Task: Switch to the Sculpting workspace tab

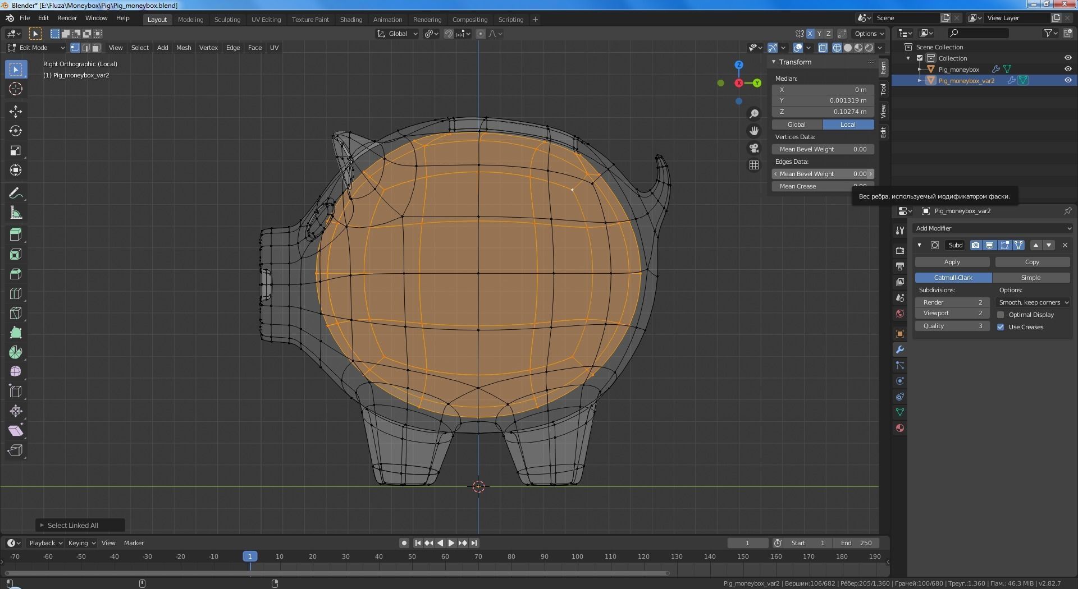Action: tap(227, 20)
